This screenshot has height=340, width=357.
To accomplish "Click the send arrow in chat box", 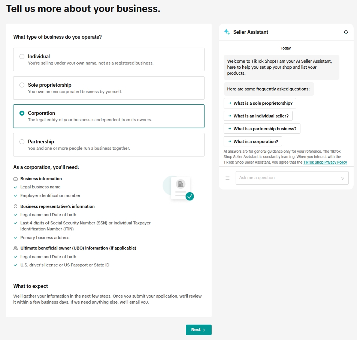I will [x=342, y=178].
